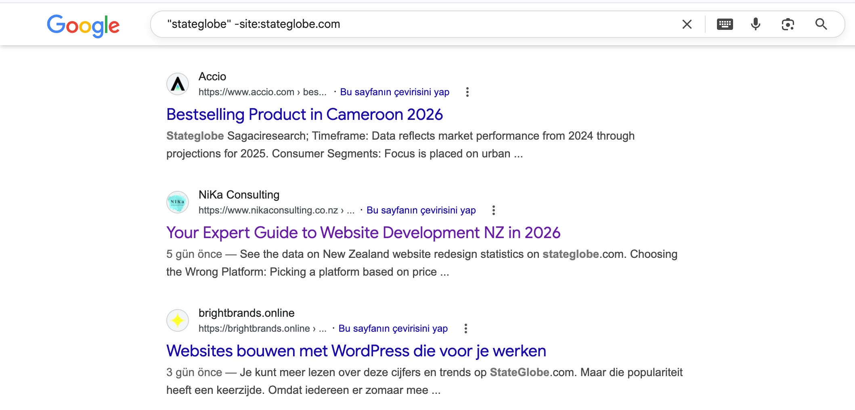The image size is (855, 410).
Task: Open more options for NiKa Consulting result
Action: pyautogui.click(x=493, y=210)
